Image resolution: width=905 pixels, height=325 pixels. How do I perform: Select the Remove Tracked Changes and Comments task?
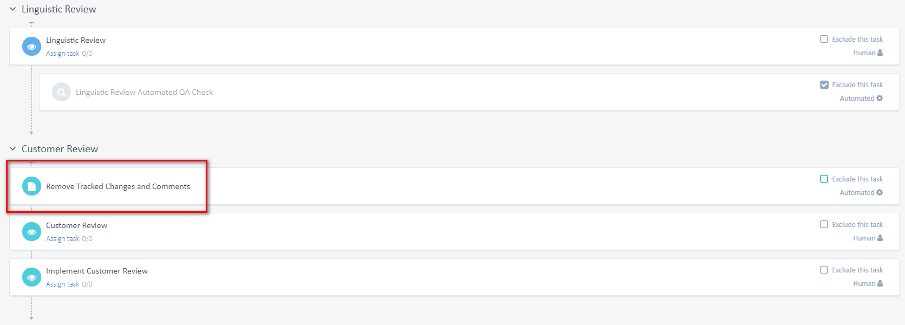tap(118, 186)
